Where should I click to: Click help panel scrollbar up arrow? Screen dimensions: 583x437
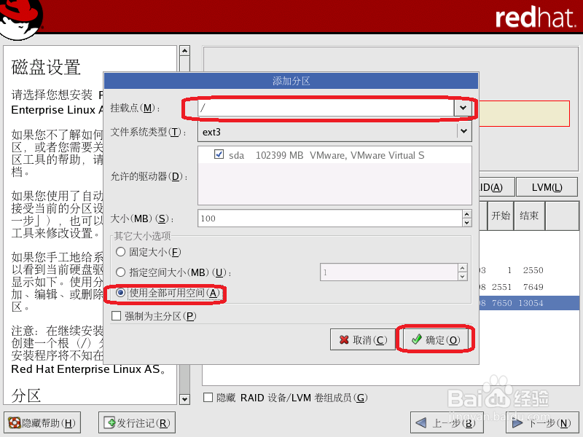(x=185, y=50)
